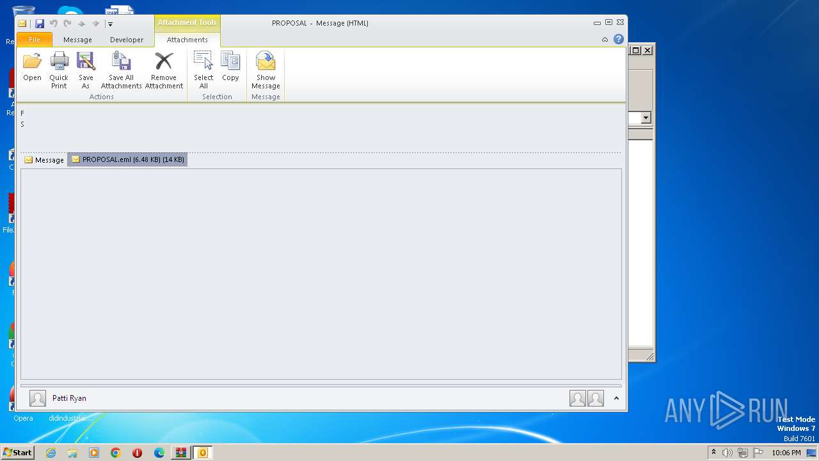Screen dimensions: 819x461
Task: Launch Microsoft Edge from the taskbar
Action: (159, 453)
